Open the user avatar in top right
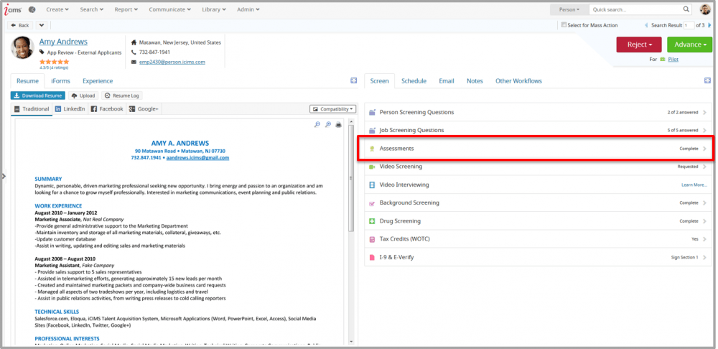This screenshot has height=349, width=718. [705, 9]
